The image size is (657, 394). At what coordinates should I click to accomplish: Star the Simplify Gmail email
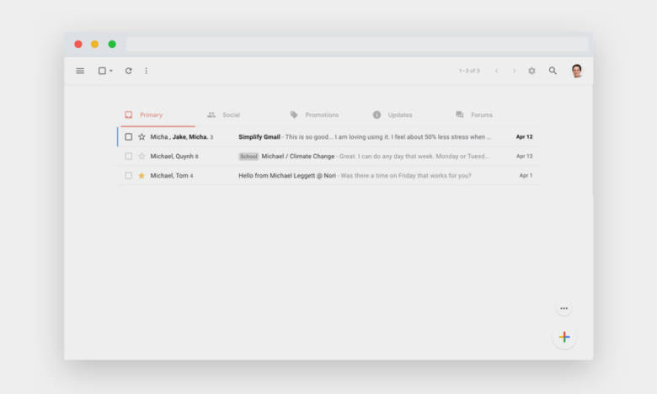point(142,136)
